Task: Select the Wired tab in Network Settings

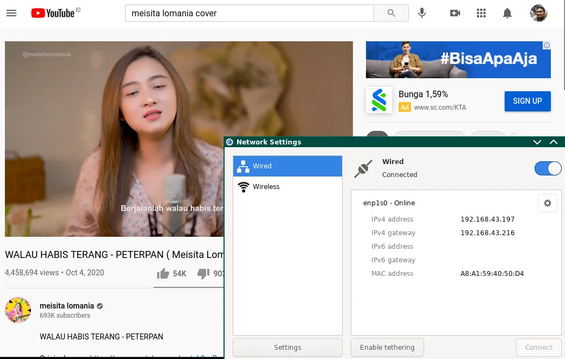Action: (288, 166)
